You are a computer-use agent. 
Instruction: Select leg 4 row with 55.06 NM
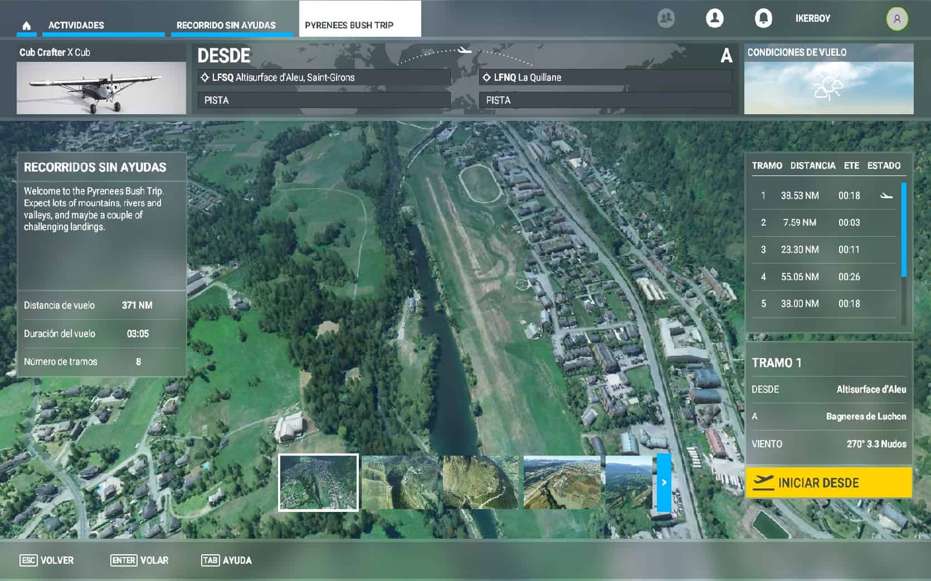tap(823, 277)
